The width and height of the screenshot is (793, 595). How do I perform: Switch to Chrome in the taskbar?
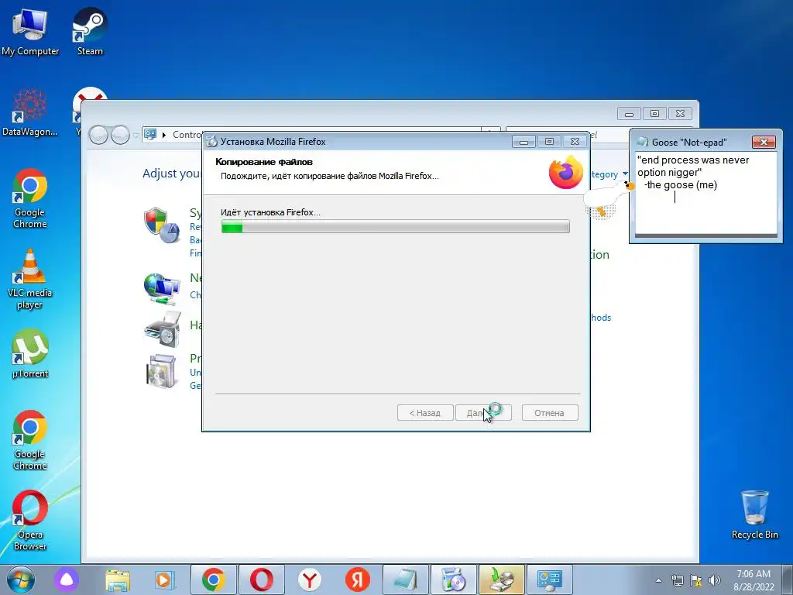point(214,580)
